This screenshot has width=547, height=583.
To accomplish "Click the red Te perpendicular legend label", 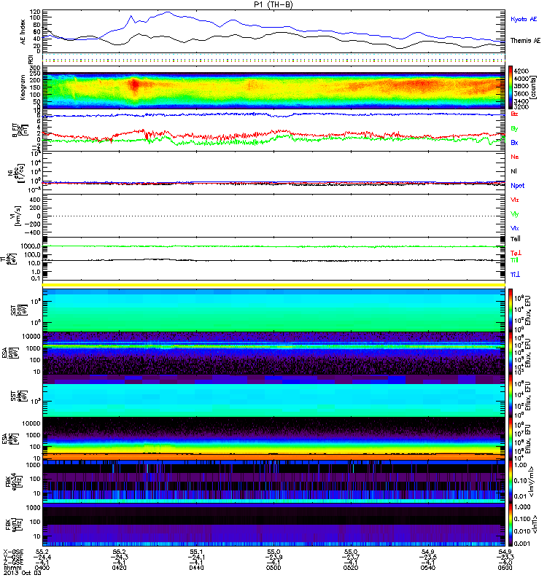I will [x=516, y=253].
